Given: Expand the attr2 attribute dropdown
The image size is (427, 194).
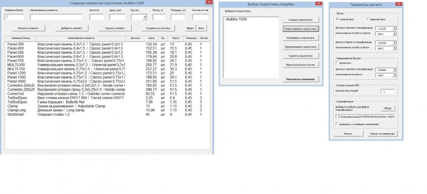Looking at the screenshot, I should [x=394, y=48].
